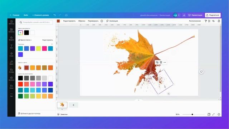This screenshot has height=129, width=229.
Task: Open the transparency checkerboard icon
Action: (209, 21)
